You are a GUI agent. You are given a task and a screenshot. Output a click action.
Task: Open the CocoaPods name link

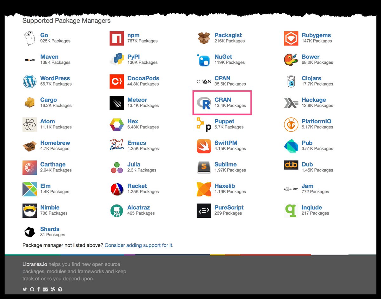143,78
